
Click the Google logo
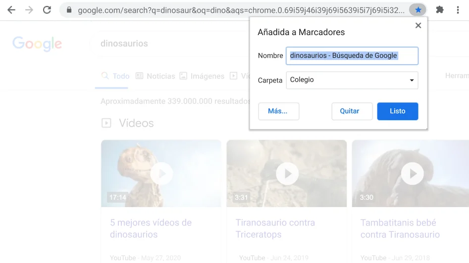(37, 44)
